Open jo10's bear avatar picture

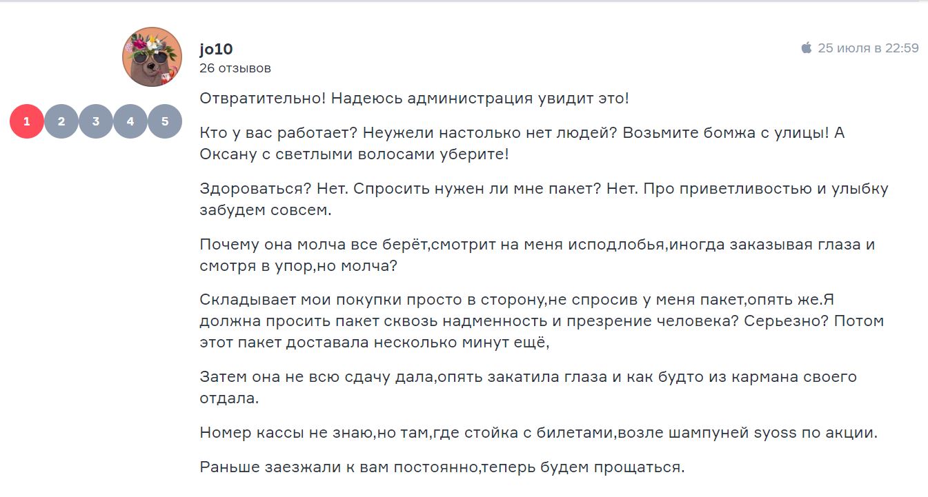click(x=152, y=57)
